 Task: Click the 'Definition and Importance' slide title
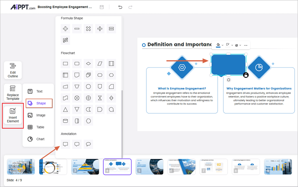pyautogui.click(x=179, y=44)
